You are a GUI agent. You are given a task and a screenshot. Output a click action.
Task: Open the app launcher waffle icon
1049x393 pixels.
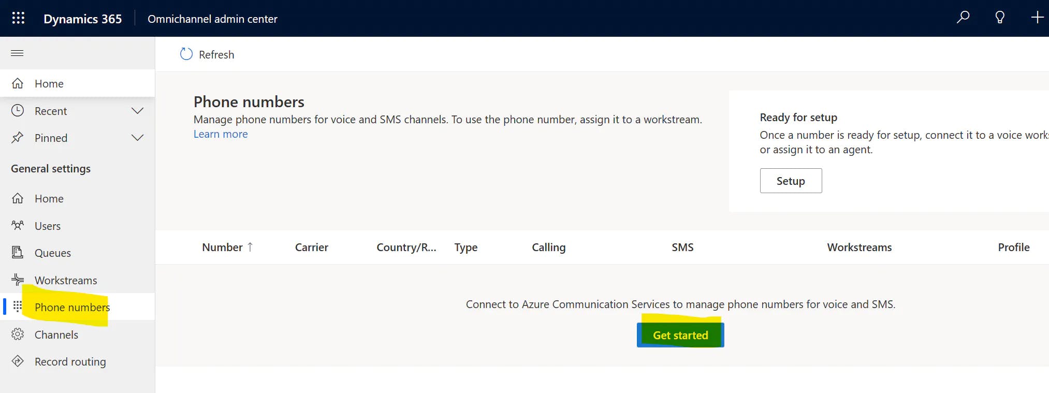(18, 18)
